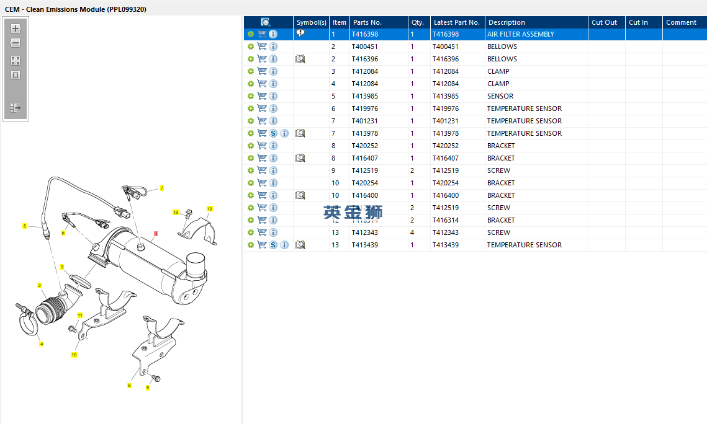
Task: Click callout 9 near bottom screw
Action: coord(148,387)
